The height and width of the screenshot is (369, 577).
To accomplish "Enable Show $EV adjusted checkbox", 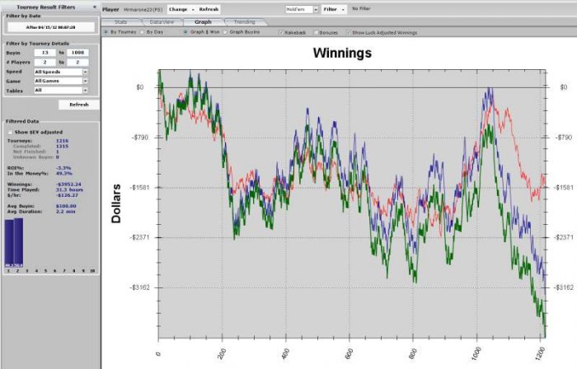I will 10,132.
